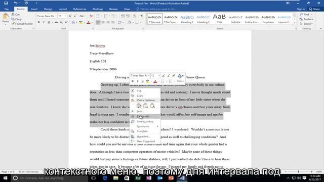
Task: Choose Smart Lookup in context menu
Action: [145, 121]
